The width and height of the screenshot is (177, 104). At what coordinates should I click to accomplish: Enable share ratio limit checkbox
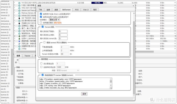(41, 63)
